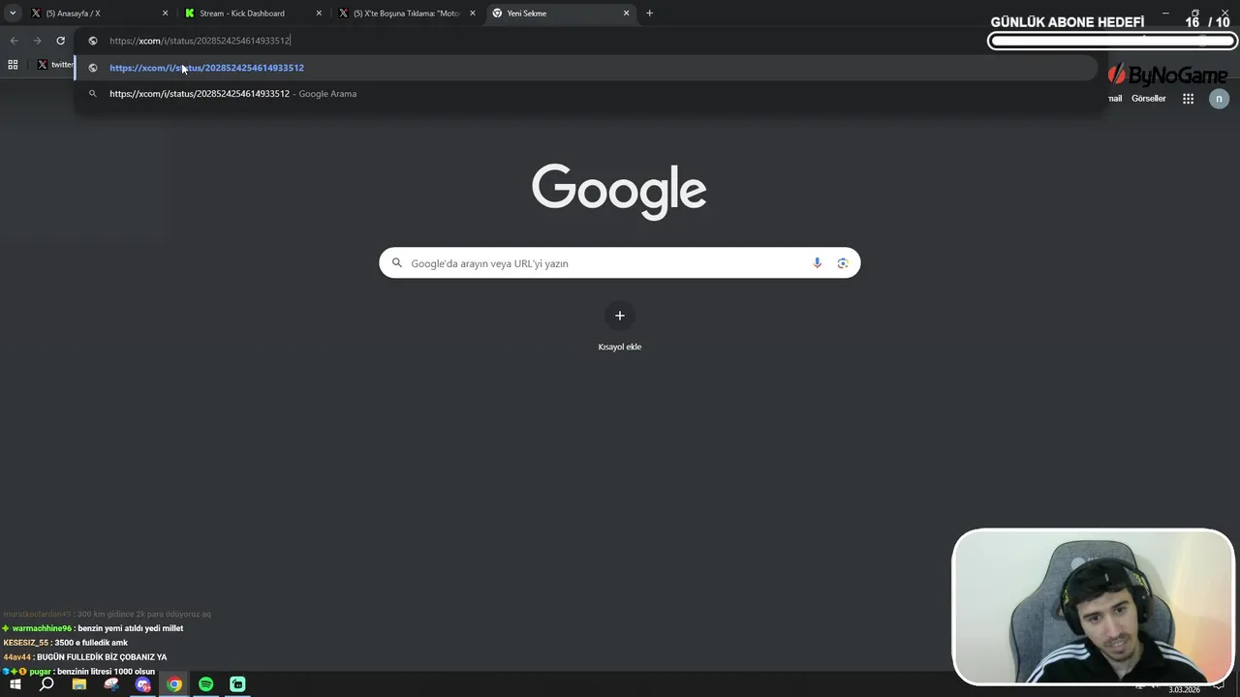Viewport: 1240px width, 697px height.
Task: Click chat message from pugar
Action: 79,672
